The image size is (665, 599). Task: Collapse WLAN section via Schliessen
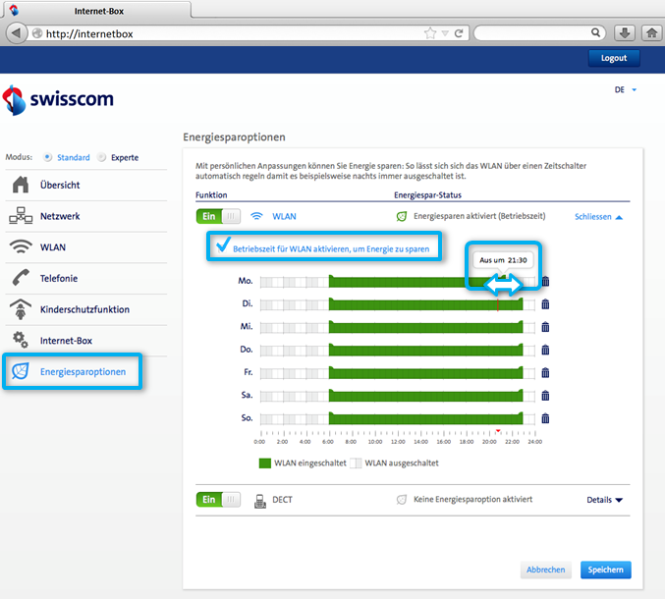point(598,217)
